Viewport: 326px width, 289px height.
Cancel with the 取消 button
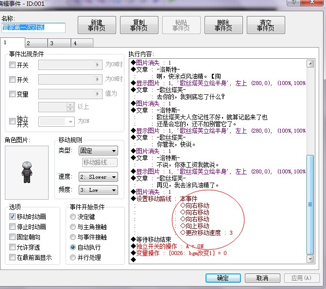coord(262,278)
